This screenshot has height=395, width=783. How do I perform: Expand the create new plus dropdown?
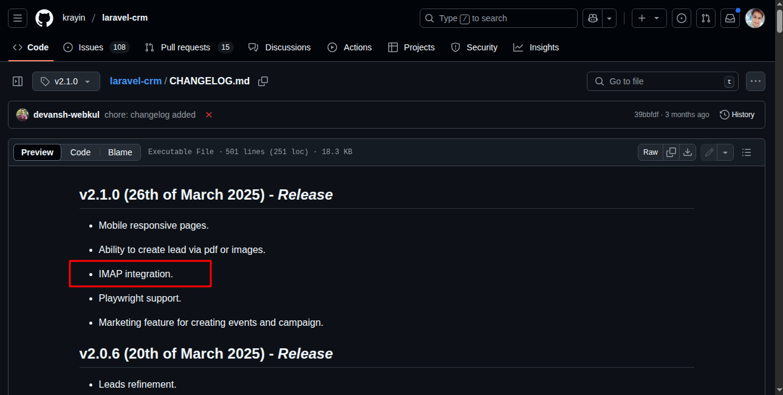point(649,18)
